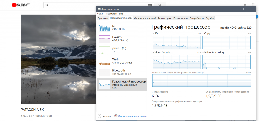Click the shared GPU memory usage graph
Viewport: 259px width, 121px height.
[x=202, y=80]
